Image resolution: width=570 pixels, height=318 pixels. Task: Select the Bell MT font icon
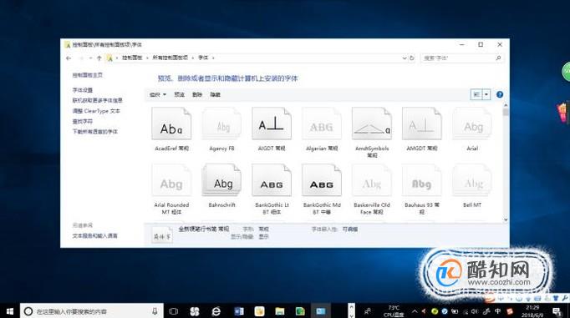[472, 180]
